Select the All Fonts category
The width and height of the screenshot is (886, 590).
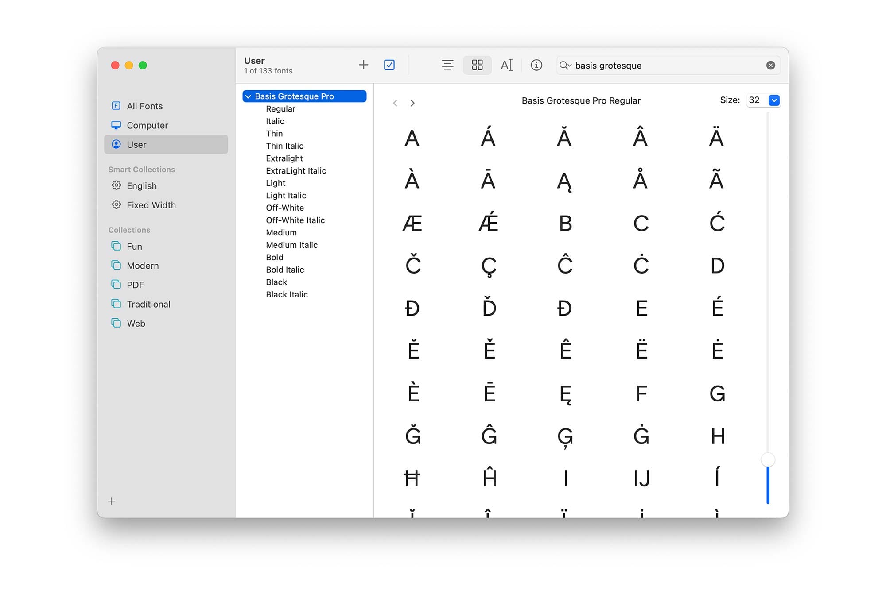click(144, 105)
